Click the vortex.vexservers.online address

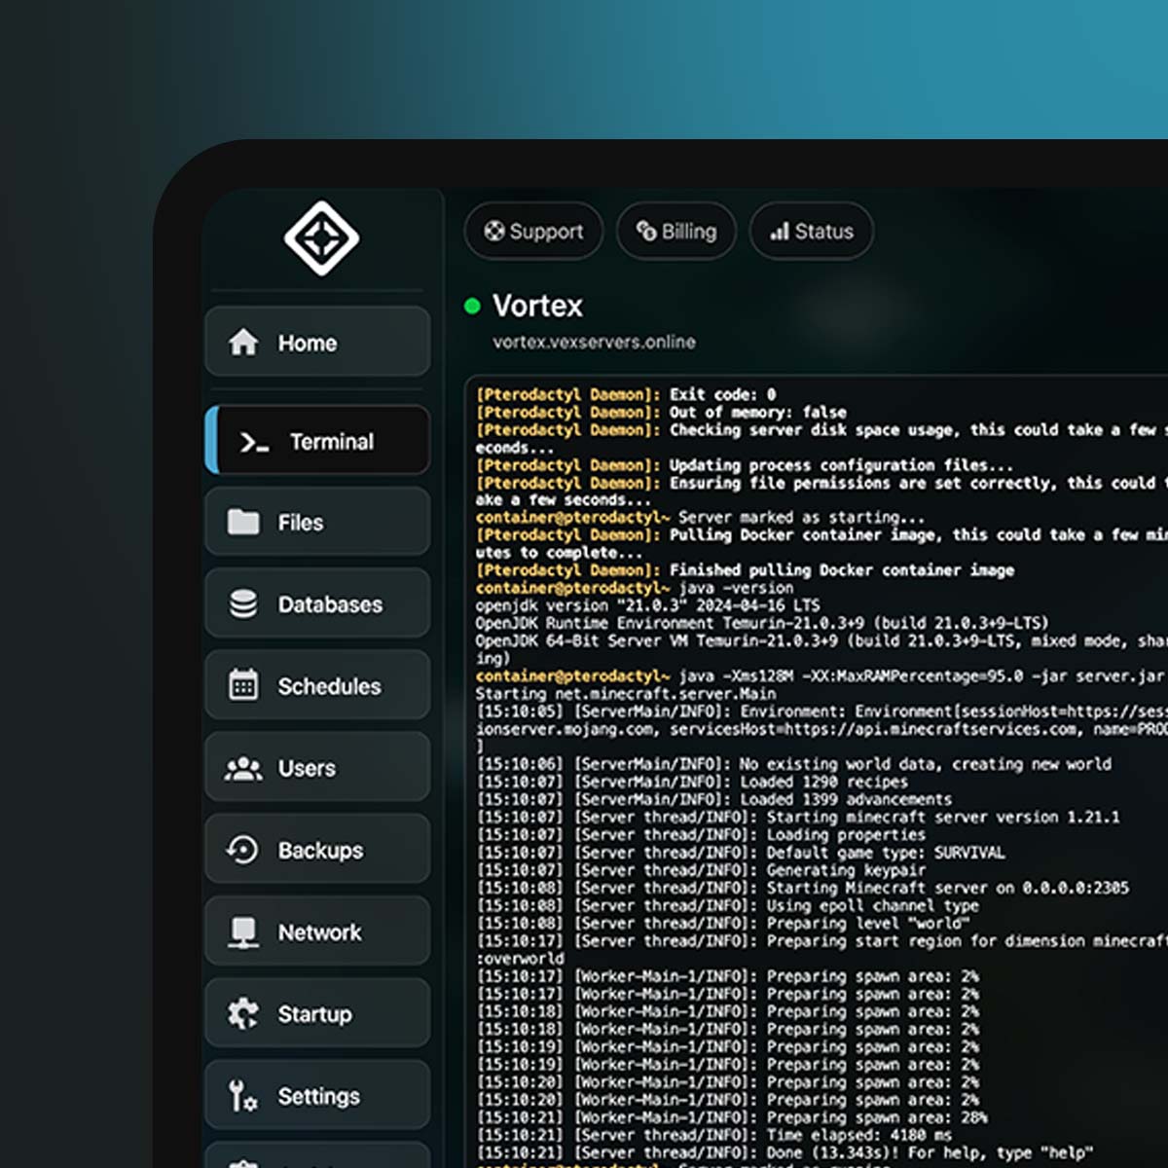594,342
